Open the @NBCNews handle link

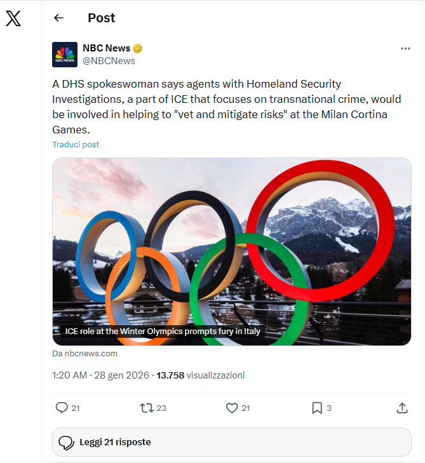109,61
